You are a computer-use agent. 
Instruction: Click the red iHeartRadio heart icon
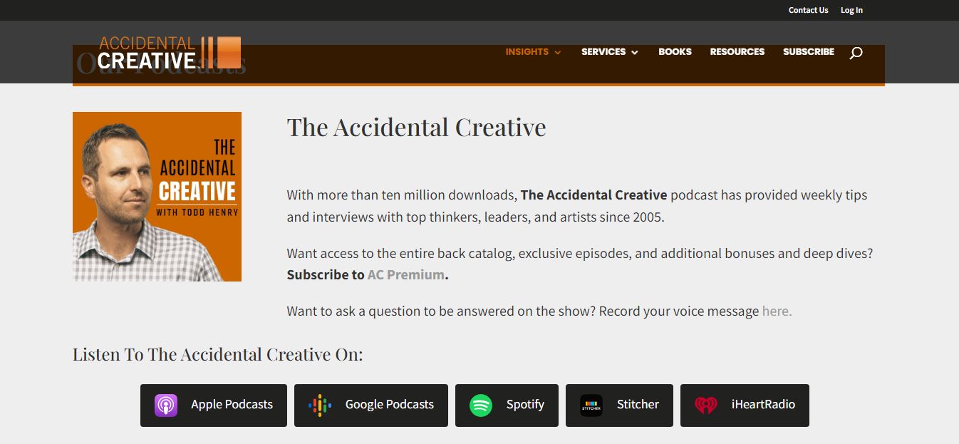pyautogui.click(x=706, y=406)
